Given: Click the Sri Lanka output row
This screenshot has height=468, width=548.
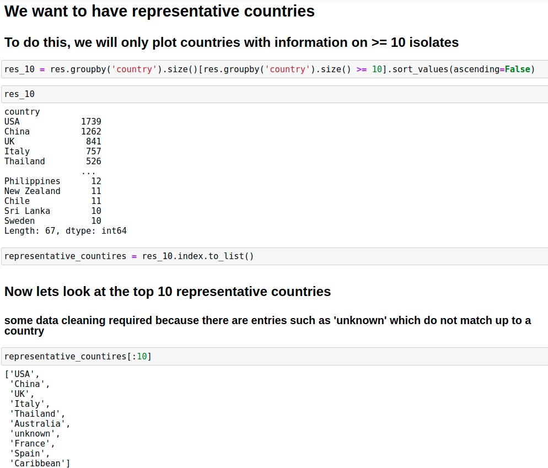Looking at the screenshot, I should point(52,211).
